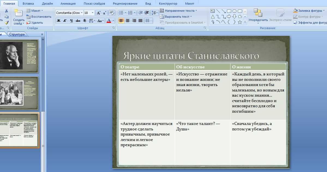Click the bulleted list icon
327x172 pixels.
[x=121, y=13]
